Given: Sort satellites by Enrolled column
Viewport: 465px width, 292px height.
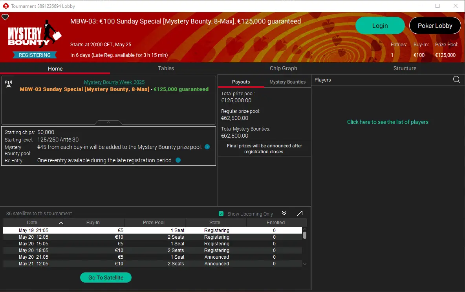Looking at the screenshot, I should tap(276, 223).
